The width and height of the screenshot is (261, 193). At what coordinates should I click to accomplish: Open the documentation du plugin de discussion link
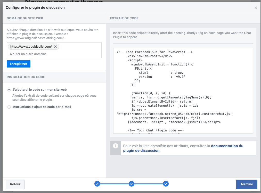(183, 148)
